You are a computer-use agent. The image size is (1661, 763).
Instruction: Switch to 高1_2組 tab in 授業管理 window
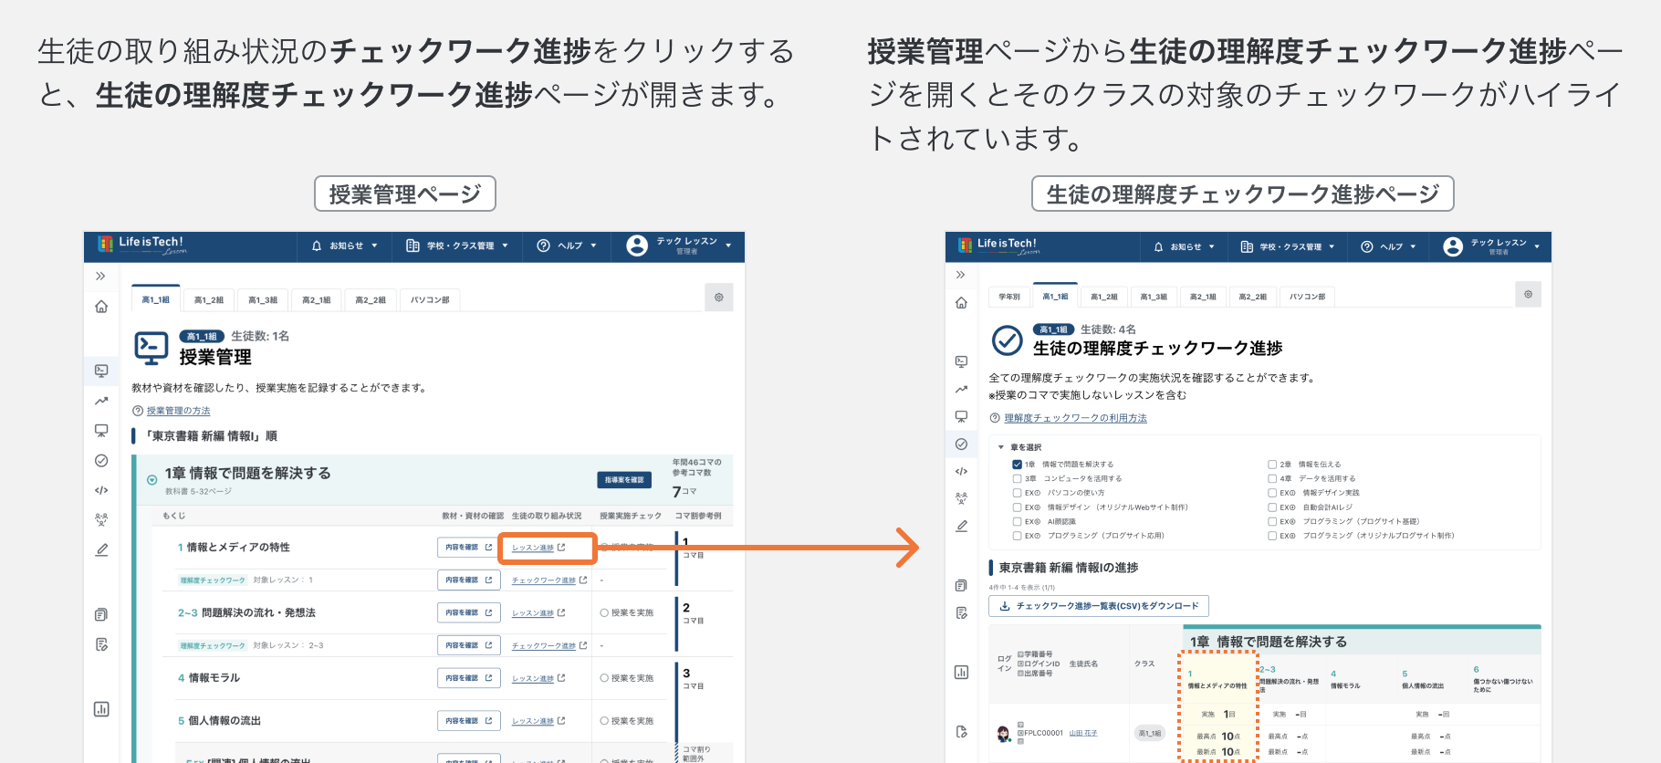(209, 299)
